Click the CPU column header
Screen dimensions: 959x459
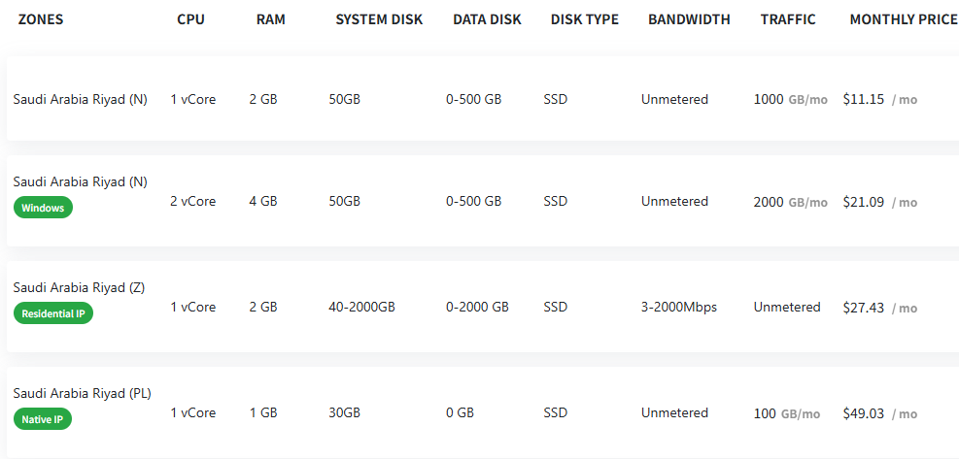tap(191, 19)
